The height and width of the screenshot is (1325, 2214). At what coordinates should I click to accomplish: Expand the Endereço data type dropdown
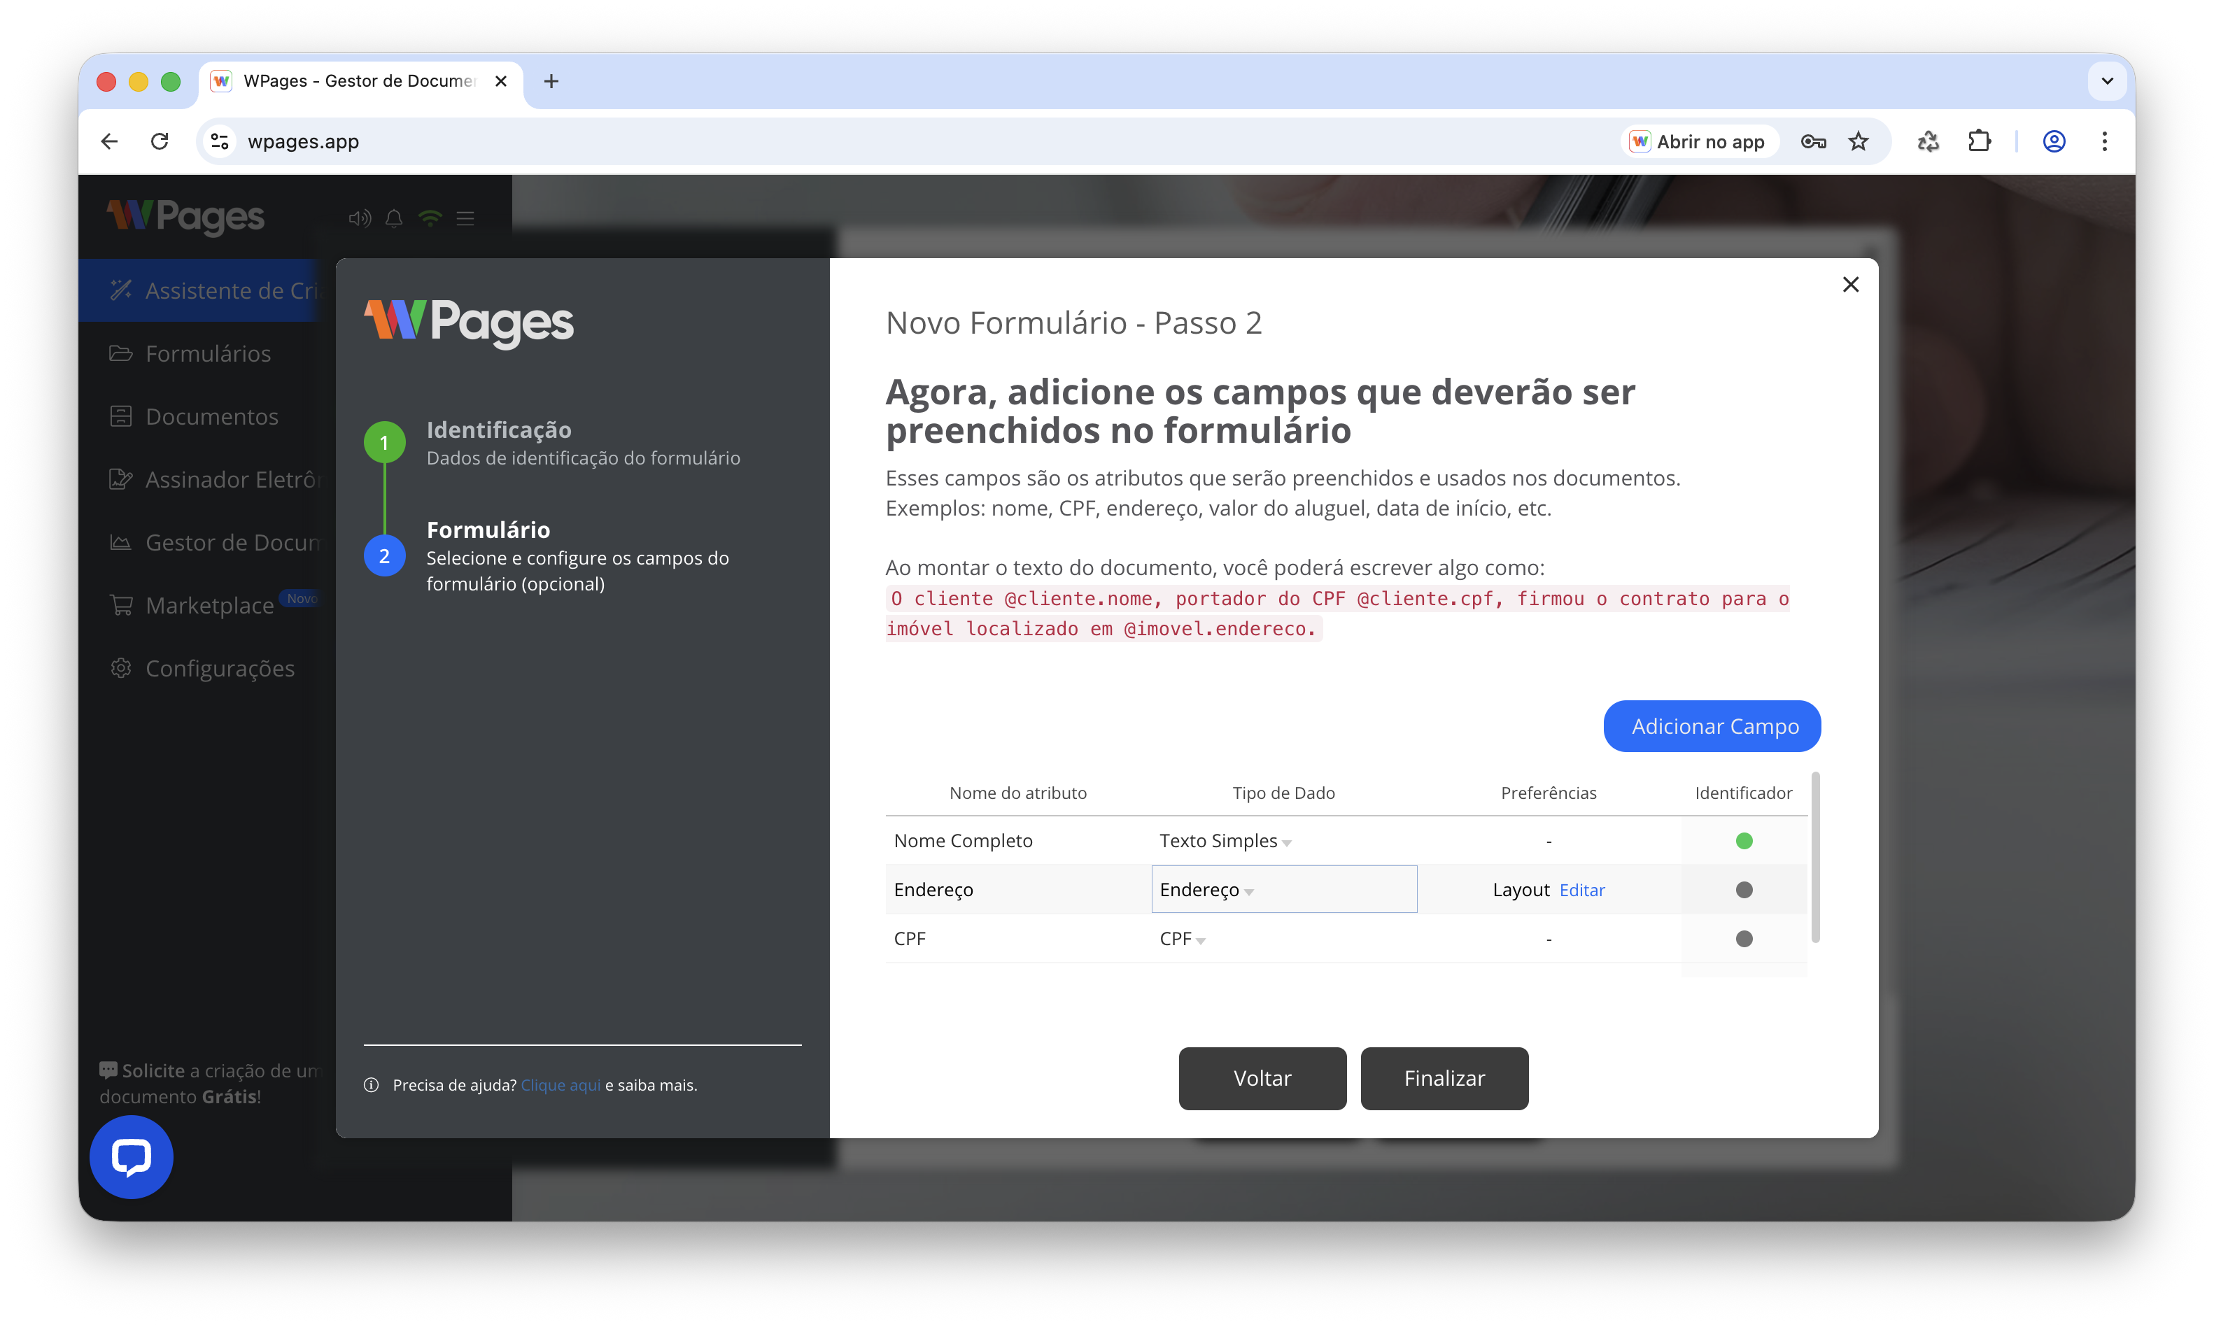click(1206, 890)
